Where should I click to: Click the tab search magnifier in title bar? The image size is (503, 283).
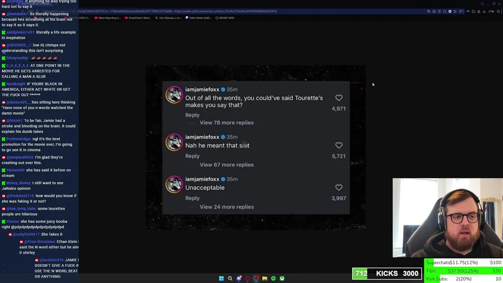(x=482, y=4)
